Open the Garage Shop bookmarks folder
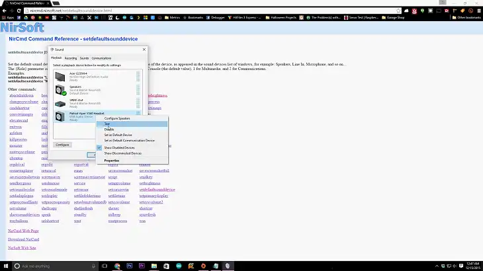This screenshot has width=483, height=271. pos(393,18)
